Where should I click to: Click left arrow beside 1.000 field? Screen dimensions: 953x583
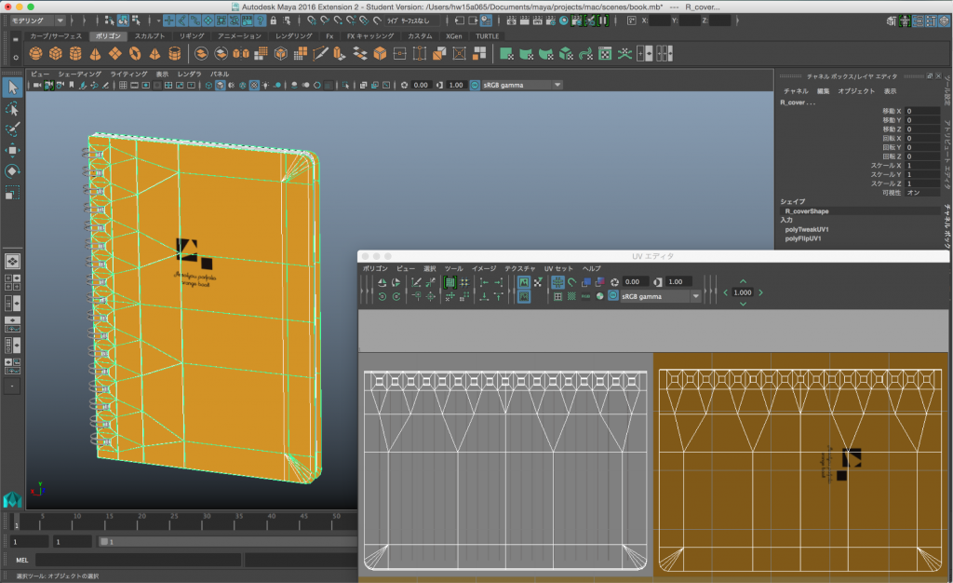(x=725, y=293)
